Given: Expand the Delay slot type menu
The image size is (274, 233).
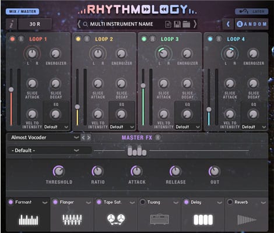Looking at the screenshot, I should click(x=220, y=203).
